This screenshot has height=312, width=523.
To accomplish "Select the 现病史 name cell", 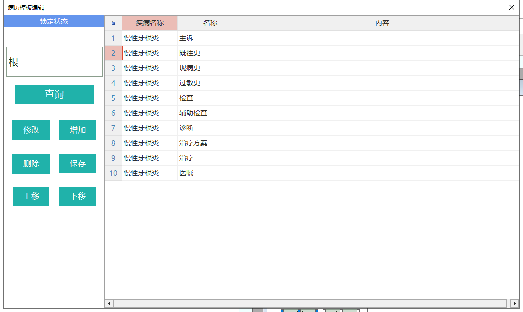I will pyautogui.click(x=190, y=68).
